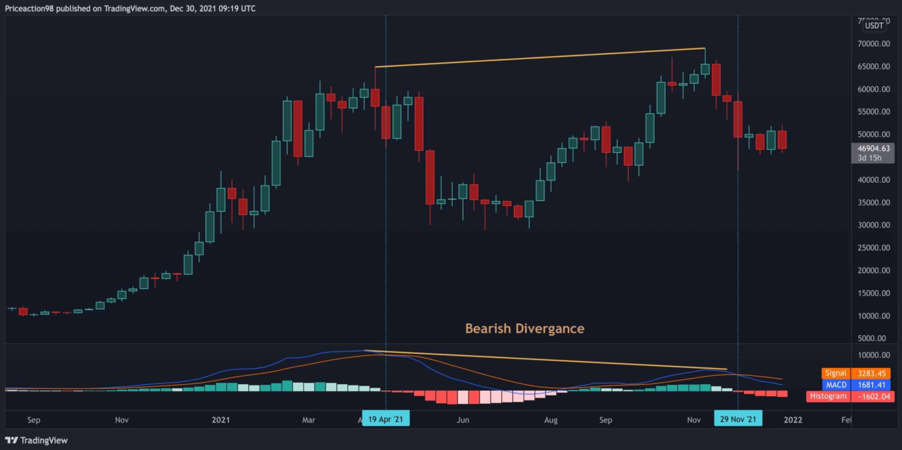Click the Jun label on time axis
Viewport: 902px width, 450px height.
[463, 420]
